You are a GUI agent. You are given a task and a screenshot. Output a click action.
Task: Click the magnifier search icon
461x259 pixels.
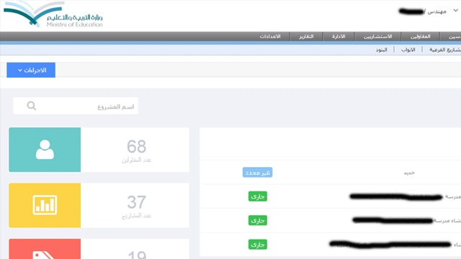point(31,106)
